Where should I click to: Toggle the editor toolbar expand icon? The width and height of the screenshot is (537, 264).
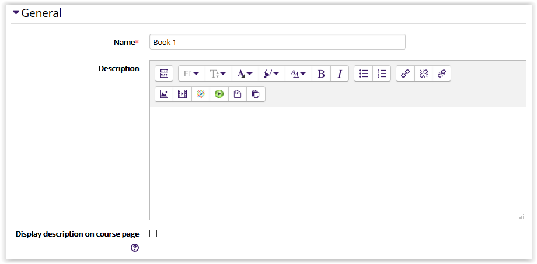pyautogui.click(x=164, y=73)
